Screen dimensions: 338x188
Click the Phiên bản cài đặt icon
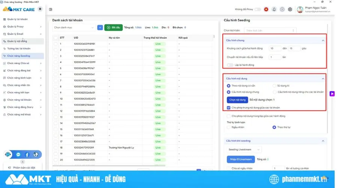[9, 167]
